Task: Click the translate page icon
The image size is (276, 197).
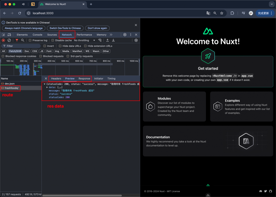Action: [x=208, y=13]
